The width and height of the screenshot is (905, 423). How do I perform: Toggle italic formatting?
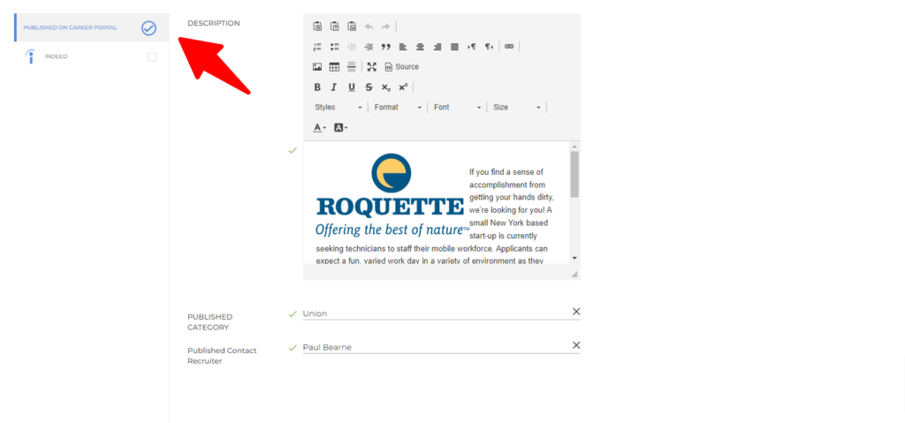coord(334,87)
